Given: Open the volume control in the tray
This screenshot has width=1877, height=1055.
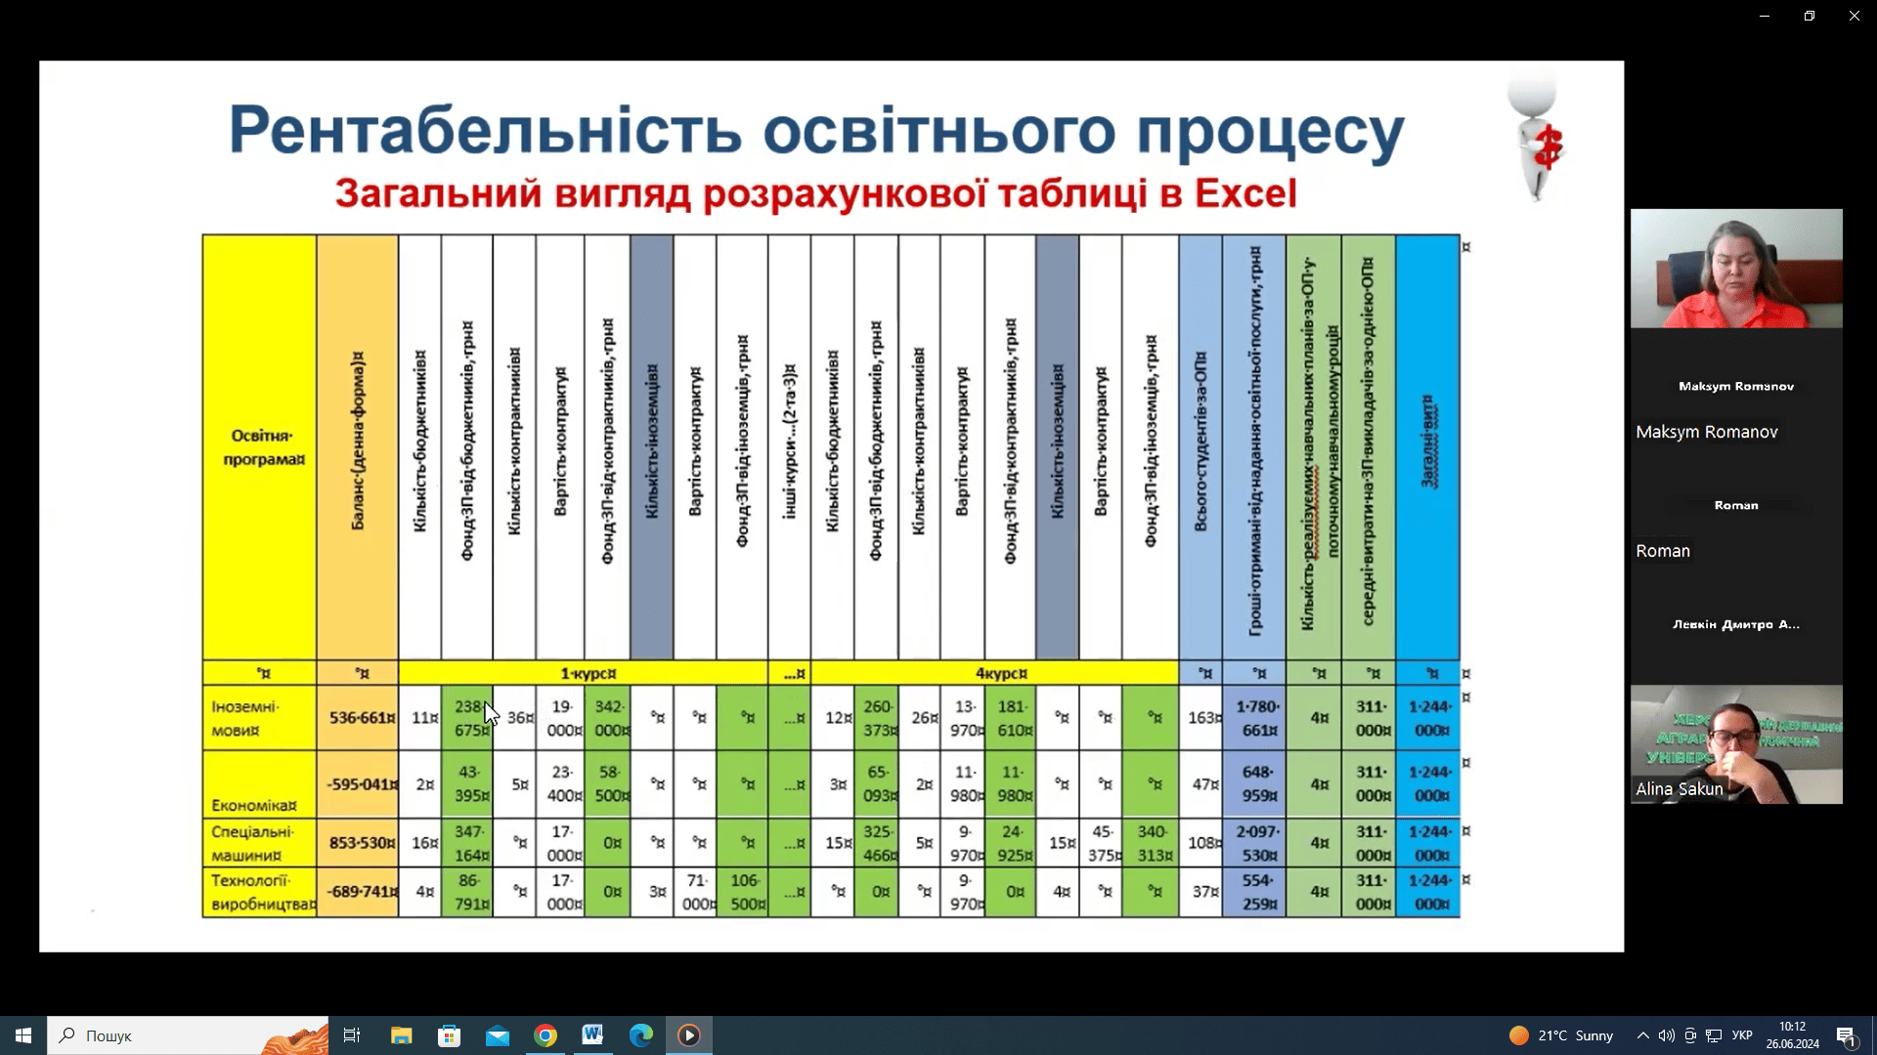Looking at the screenshot, I should point(1667,1035).
